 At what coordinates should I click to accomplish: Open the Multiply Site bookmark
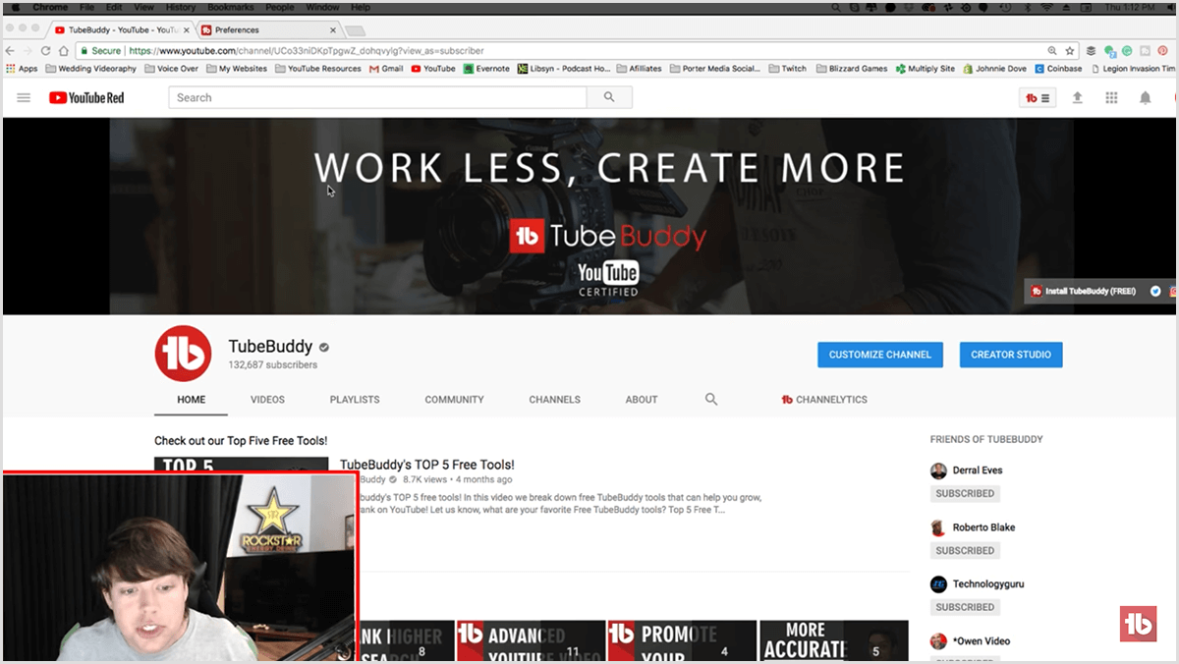(925, 69)
